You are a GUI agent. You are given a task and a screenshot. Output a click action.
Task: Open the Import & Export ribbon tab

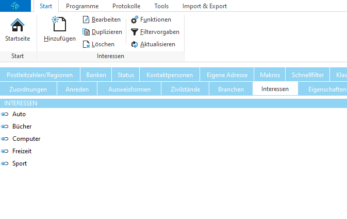tap(205, 6)
